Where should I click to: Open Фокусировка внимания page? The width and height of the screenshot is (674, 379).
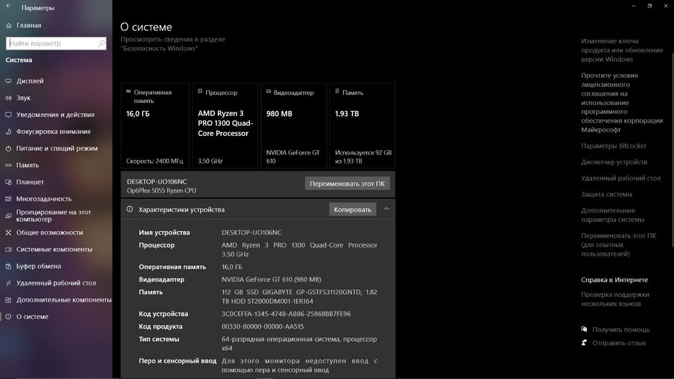tap(53, 131)
